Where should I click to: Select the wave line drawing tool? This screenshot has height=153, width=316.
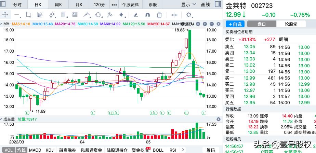[87, 15]
